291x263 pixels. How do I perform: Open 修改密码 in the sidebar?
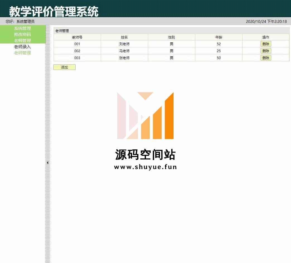tap(22, 35)
